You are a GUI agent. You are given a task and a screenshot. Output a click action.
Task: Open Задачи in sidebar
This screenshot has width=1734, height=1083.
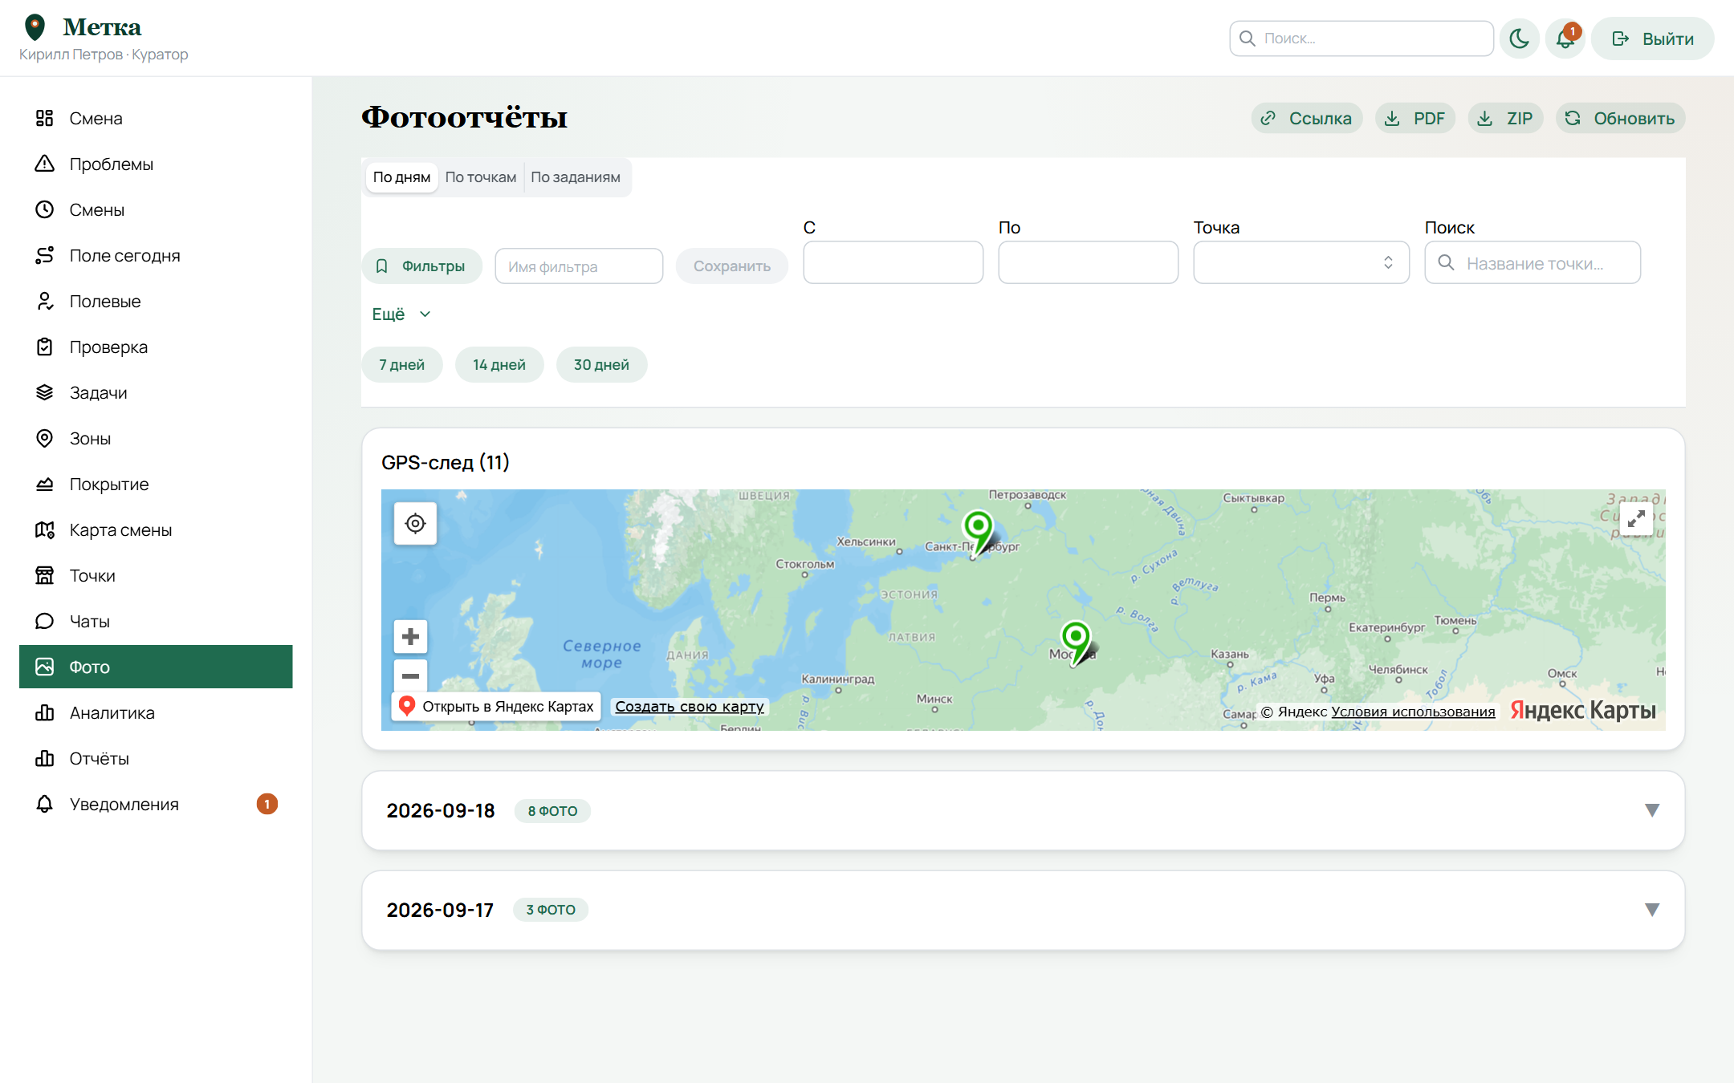tap(156, 392)
